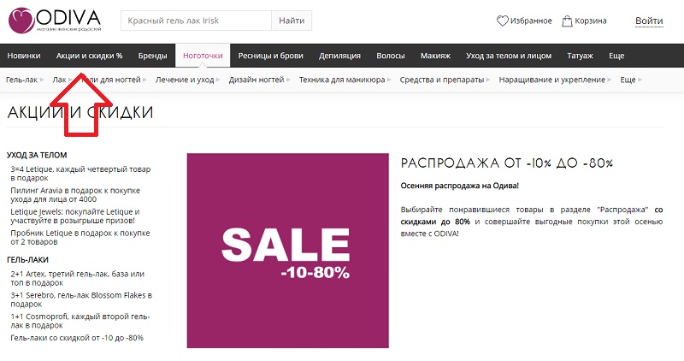Image resolution: width=684 pixels, height=361 pixels.
Task: Click the ODIVA heart logo
Action: tap(21, 20)
